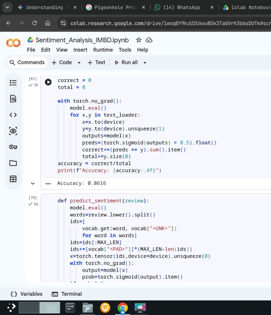271x315 pixels.
Task: Open the table grid icon in sidebar
Action: pos(13,179)
